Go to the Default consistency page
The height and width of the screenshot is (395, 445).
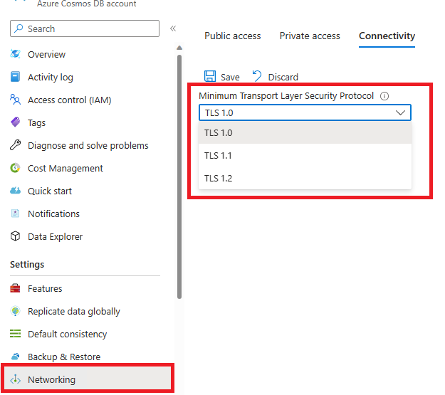click(x=67, y=335)
